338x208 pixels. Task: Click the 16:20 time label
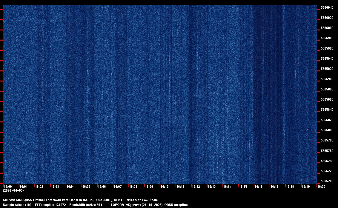tap(321, 187)
